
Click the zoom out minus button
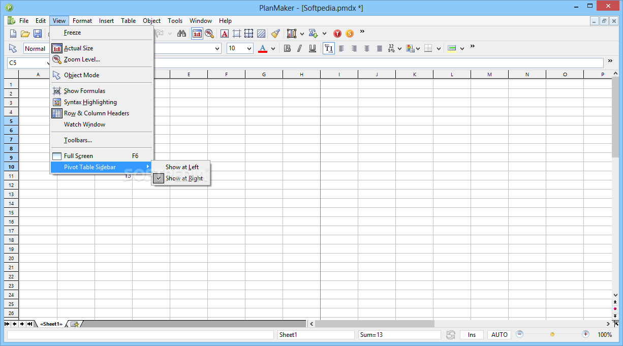(519, 334)
